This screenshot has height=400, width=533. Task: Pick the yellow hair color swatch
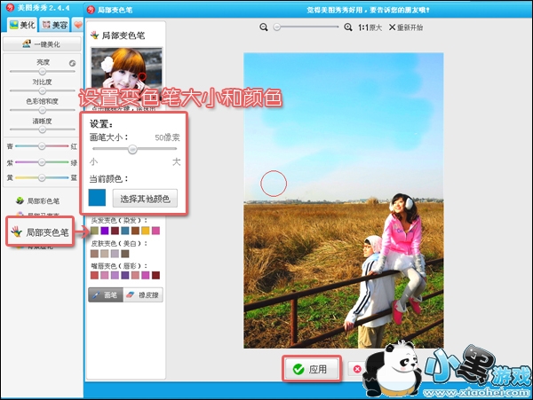(x=146, y=231)
